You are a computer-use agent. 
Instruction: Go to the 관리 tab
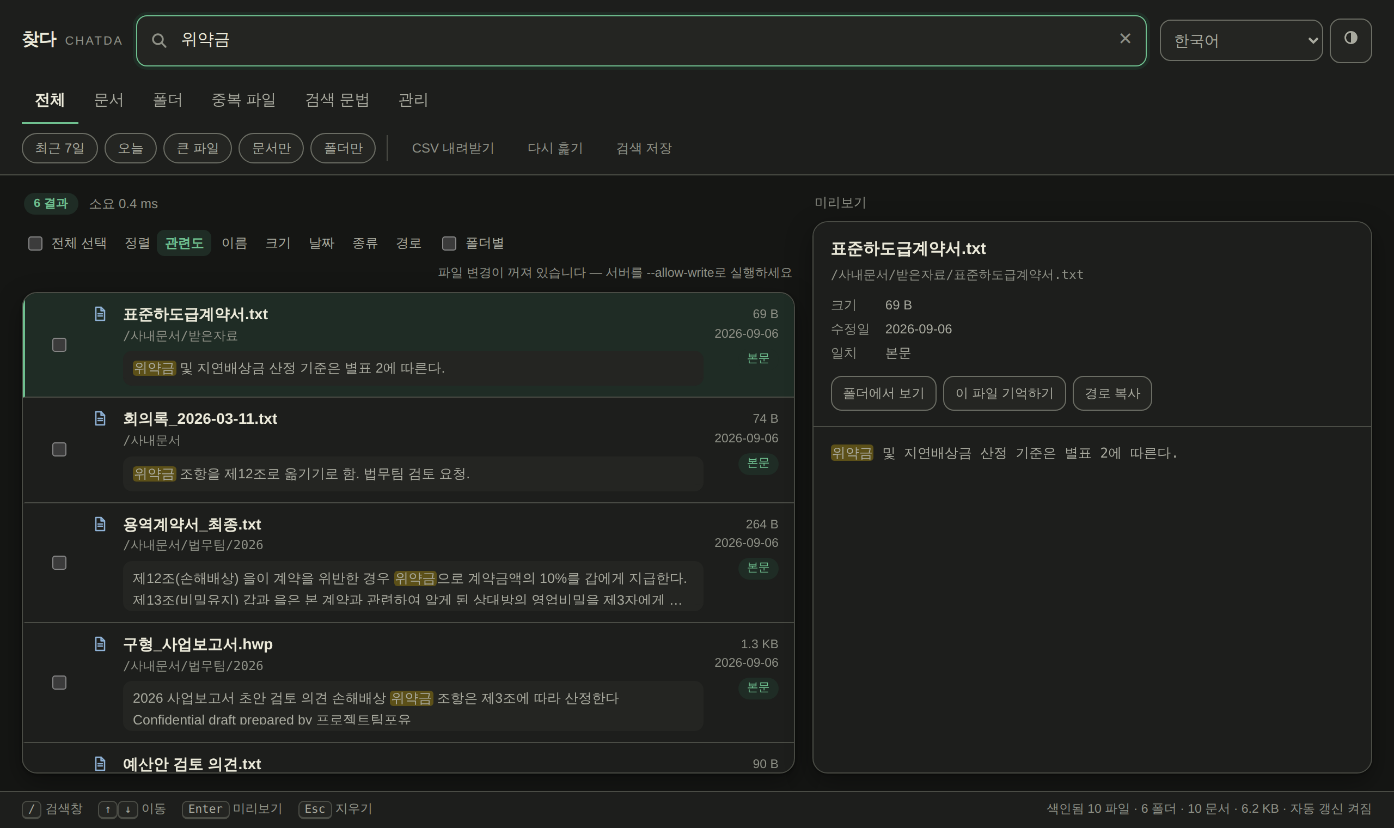click(x=413, y=100)
